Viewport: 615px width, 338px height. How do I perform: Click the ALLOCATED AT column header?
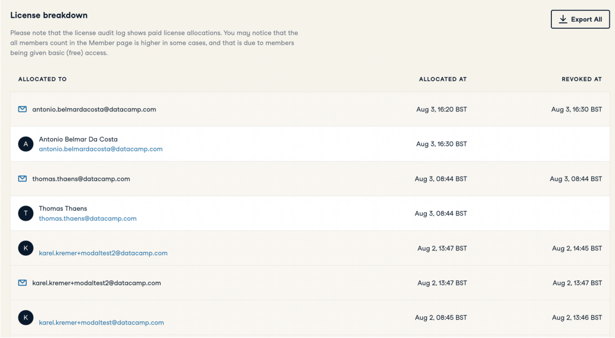coord(443,79)
